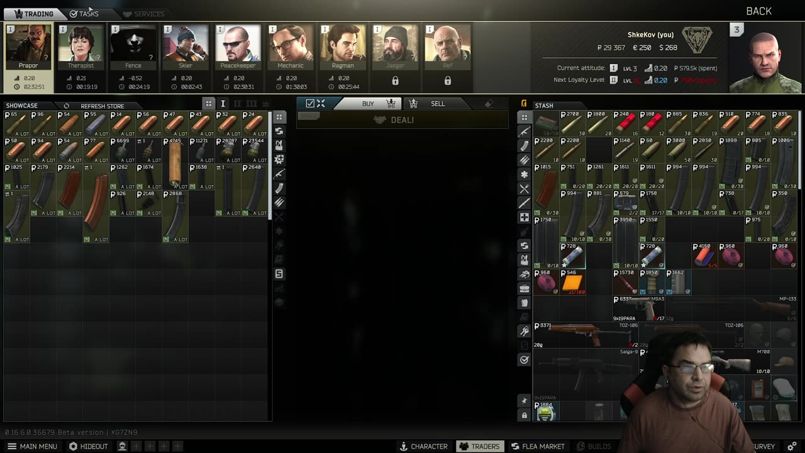Click the eraser clear icon in deal panel

click(489, 104)
